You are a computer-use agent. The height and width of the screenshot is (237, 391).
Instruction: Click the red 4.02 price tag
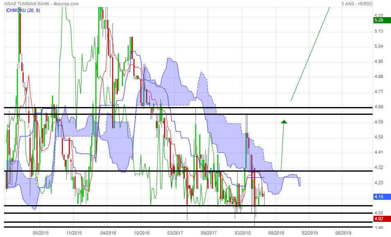[x=382, y=219]
